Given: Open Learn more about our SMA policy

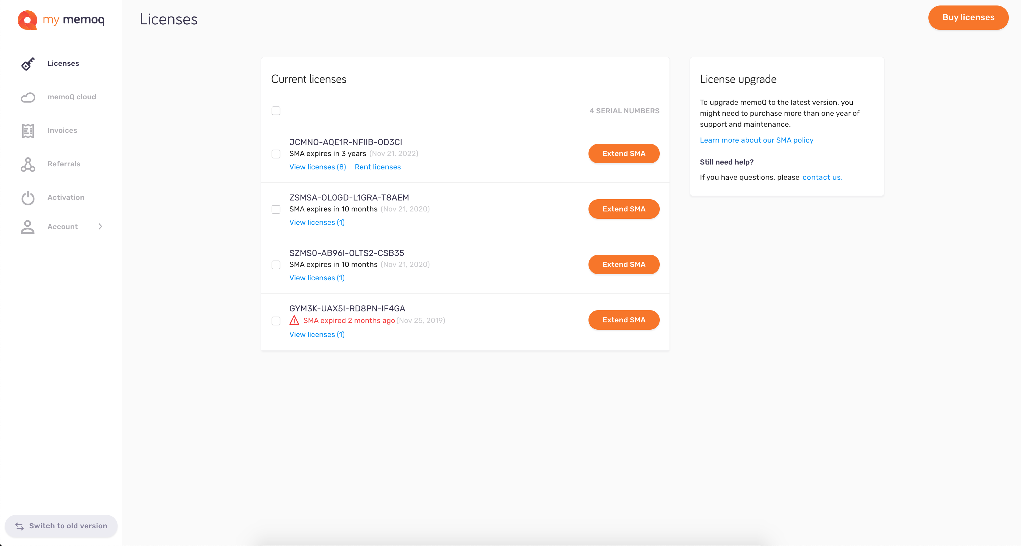Looking at the screenshot, I should (756, 140).
